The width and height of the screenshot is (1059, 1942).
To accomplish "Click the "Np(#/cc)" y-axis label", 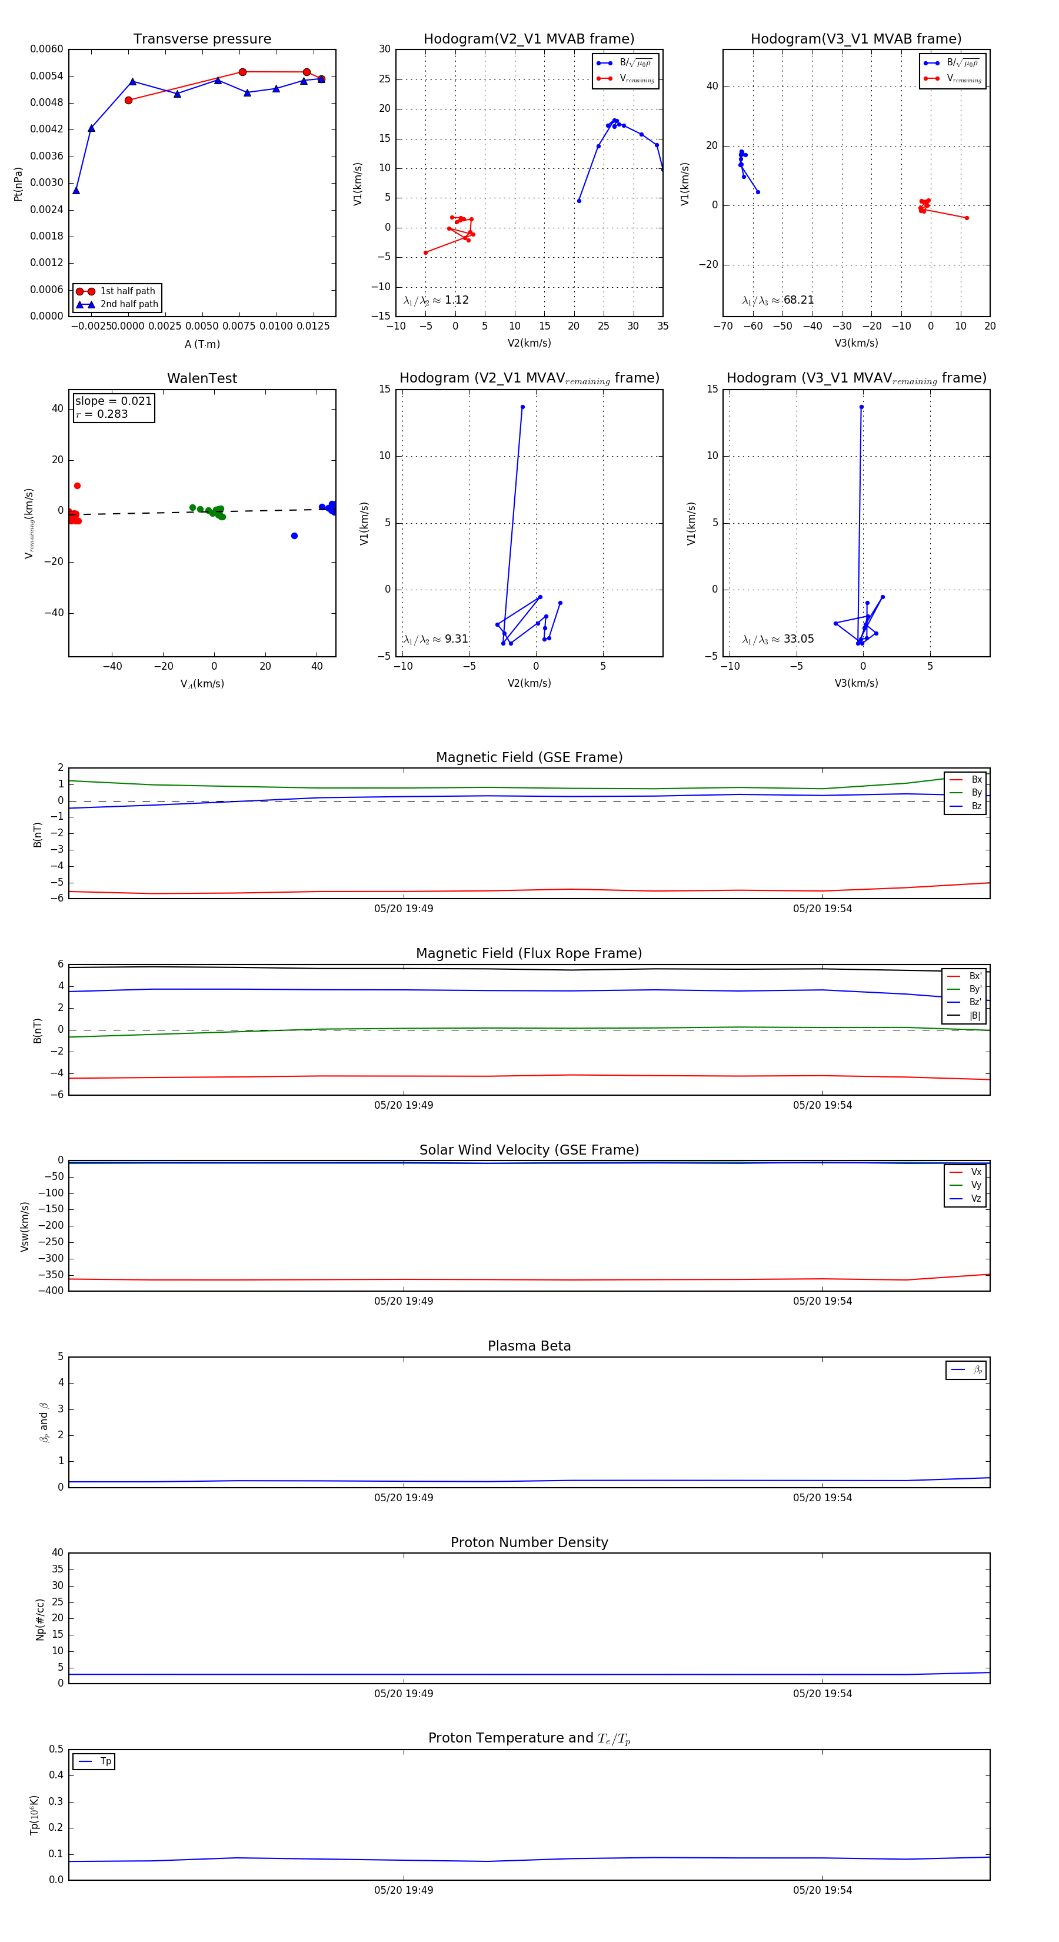I will point(40,1620).
